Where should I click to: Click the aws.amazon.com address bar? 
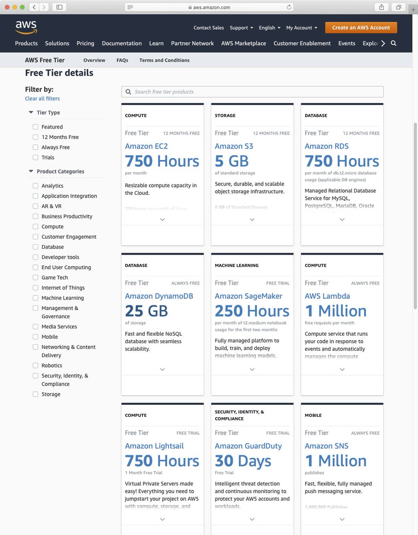coord(209,7)
